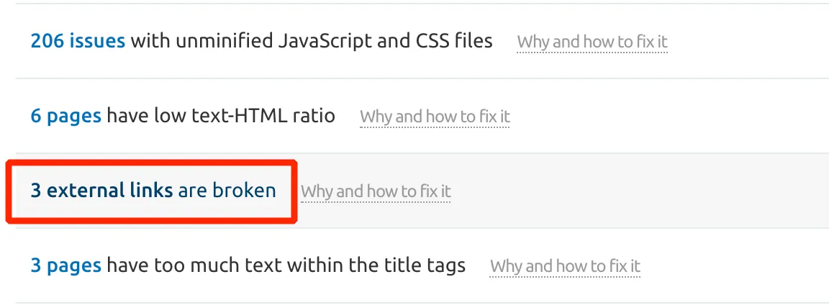Image resolution: width=829 pixels, height=305 pixels.
Task: Open the "206 issues" link
Action: coord(78,41)
